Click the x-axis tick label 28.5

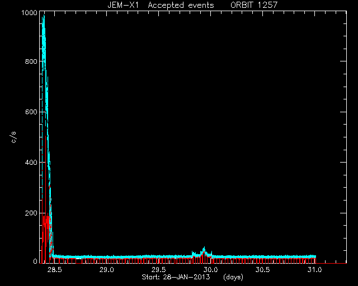pos(54,270)
